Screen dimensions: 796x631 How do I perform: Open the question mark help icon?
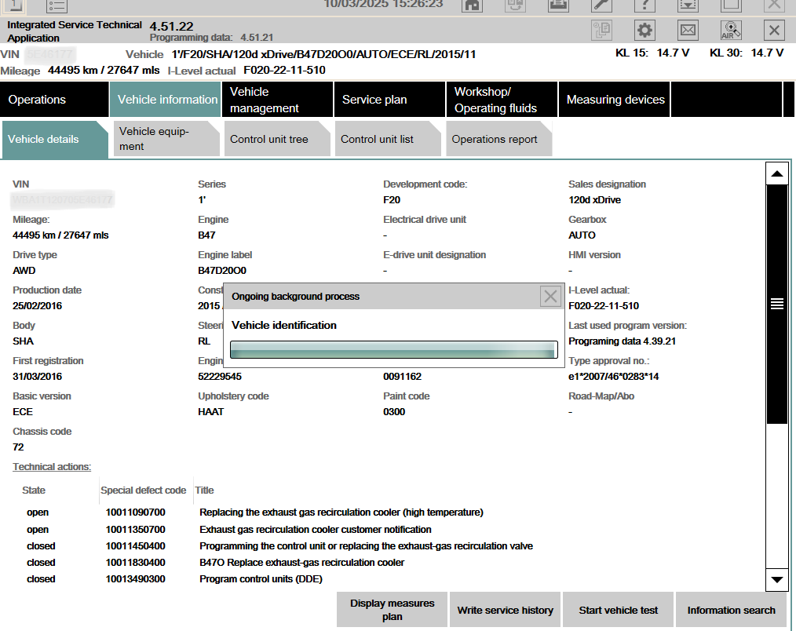point(644,5)
